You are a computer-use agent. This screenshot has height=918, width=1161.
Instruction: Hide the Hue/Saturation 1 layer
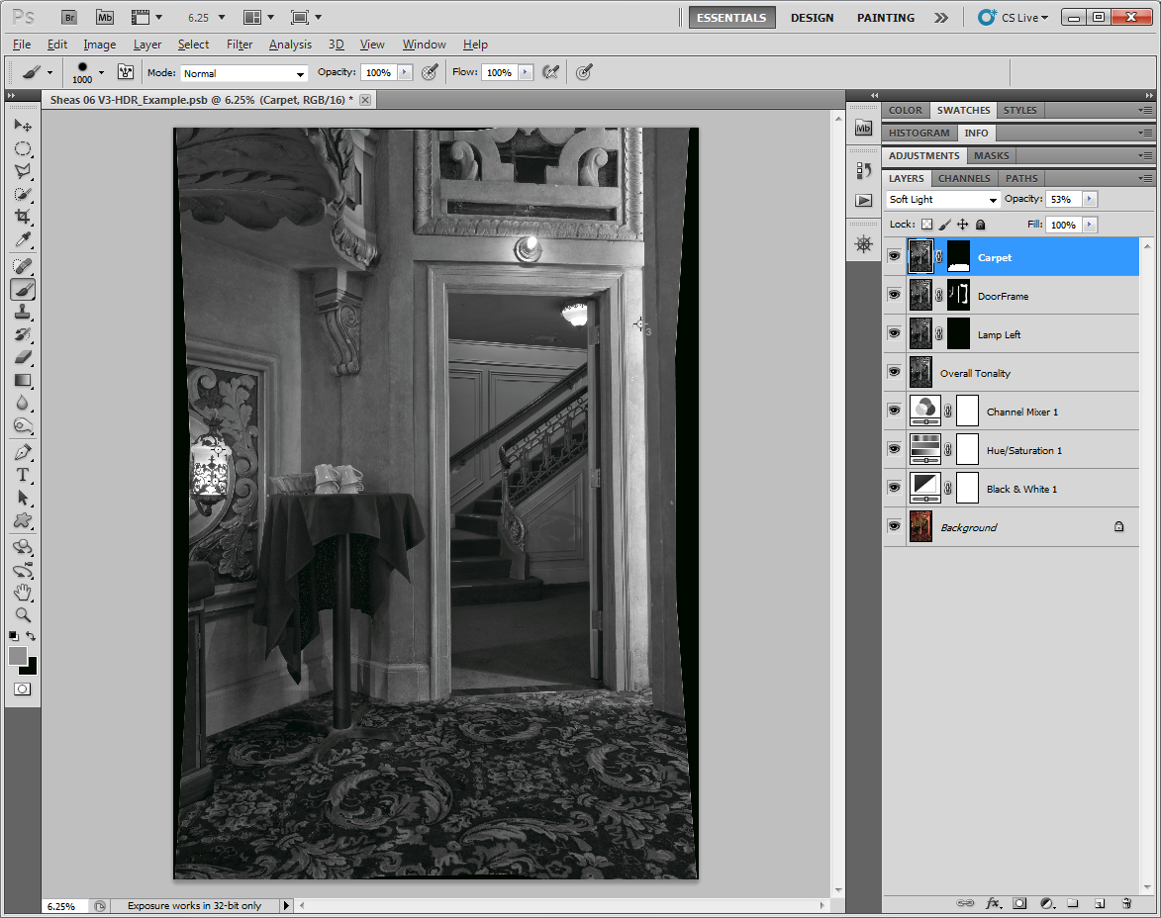(x=895, y=449)
